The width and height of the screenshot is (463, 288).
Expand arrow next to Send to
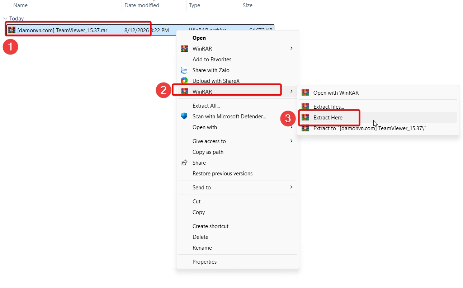click(292, 187)
